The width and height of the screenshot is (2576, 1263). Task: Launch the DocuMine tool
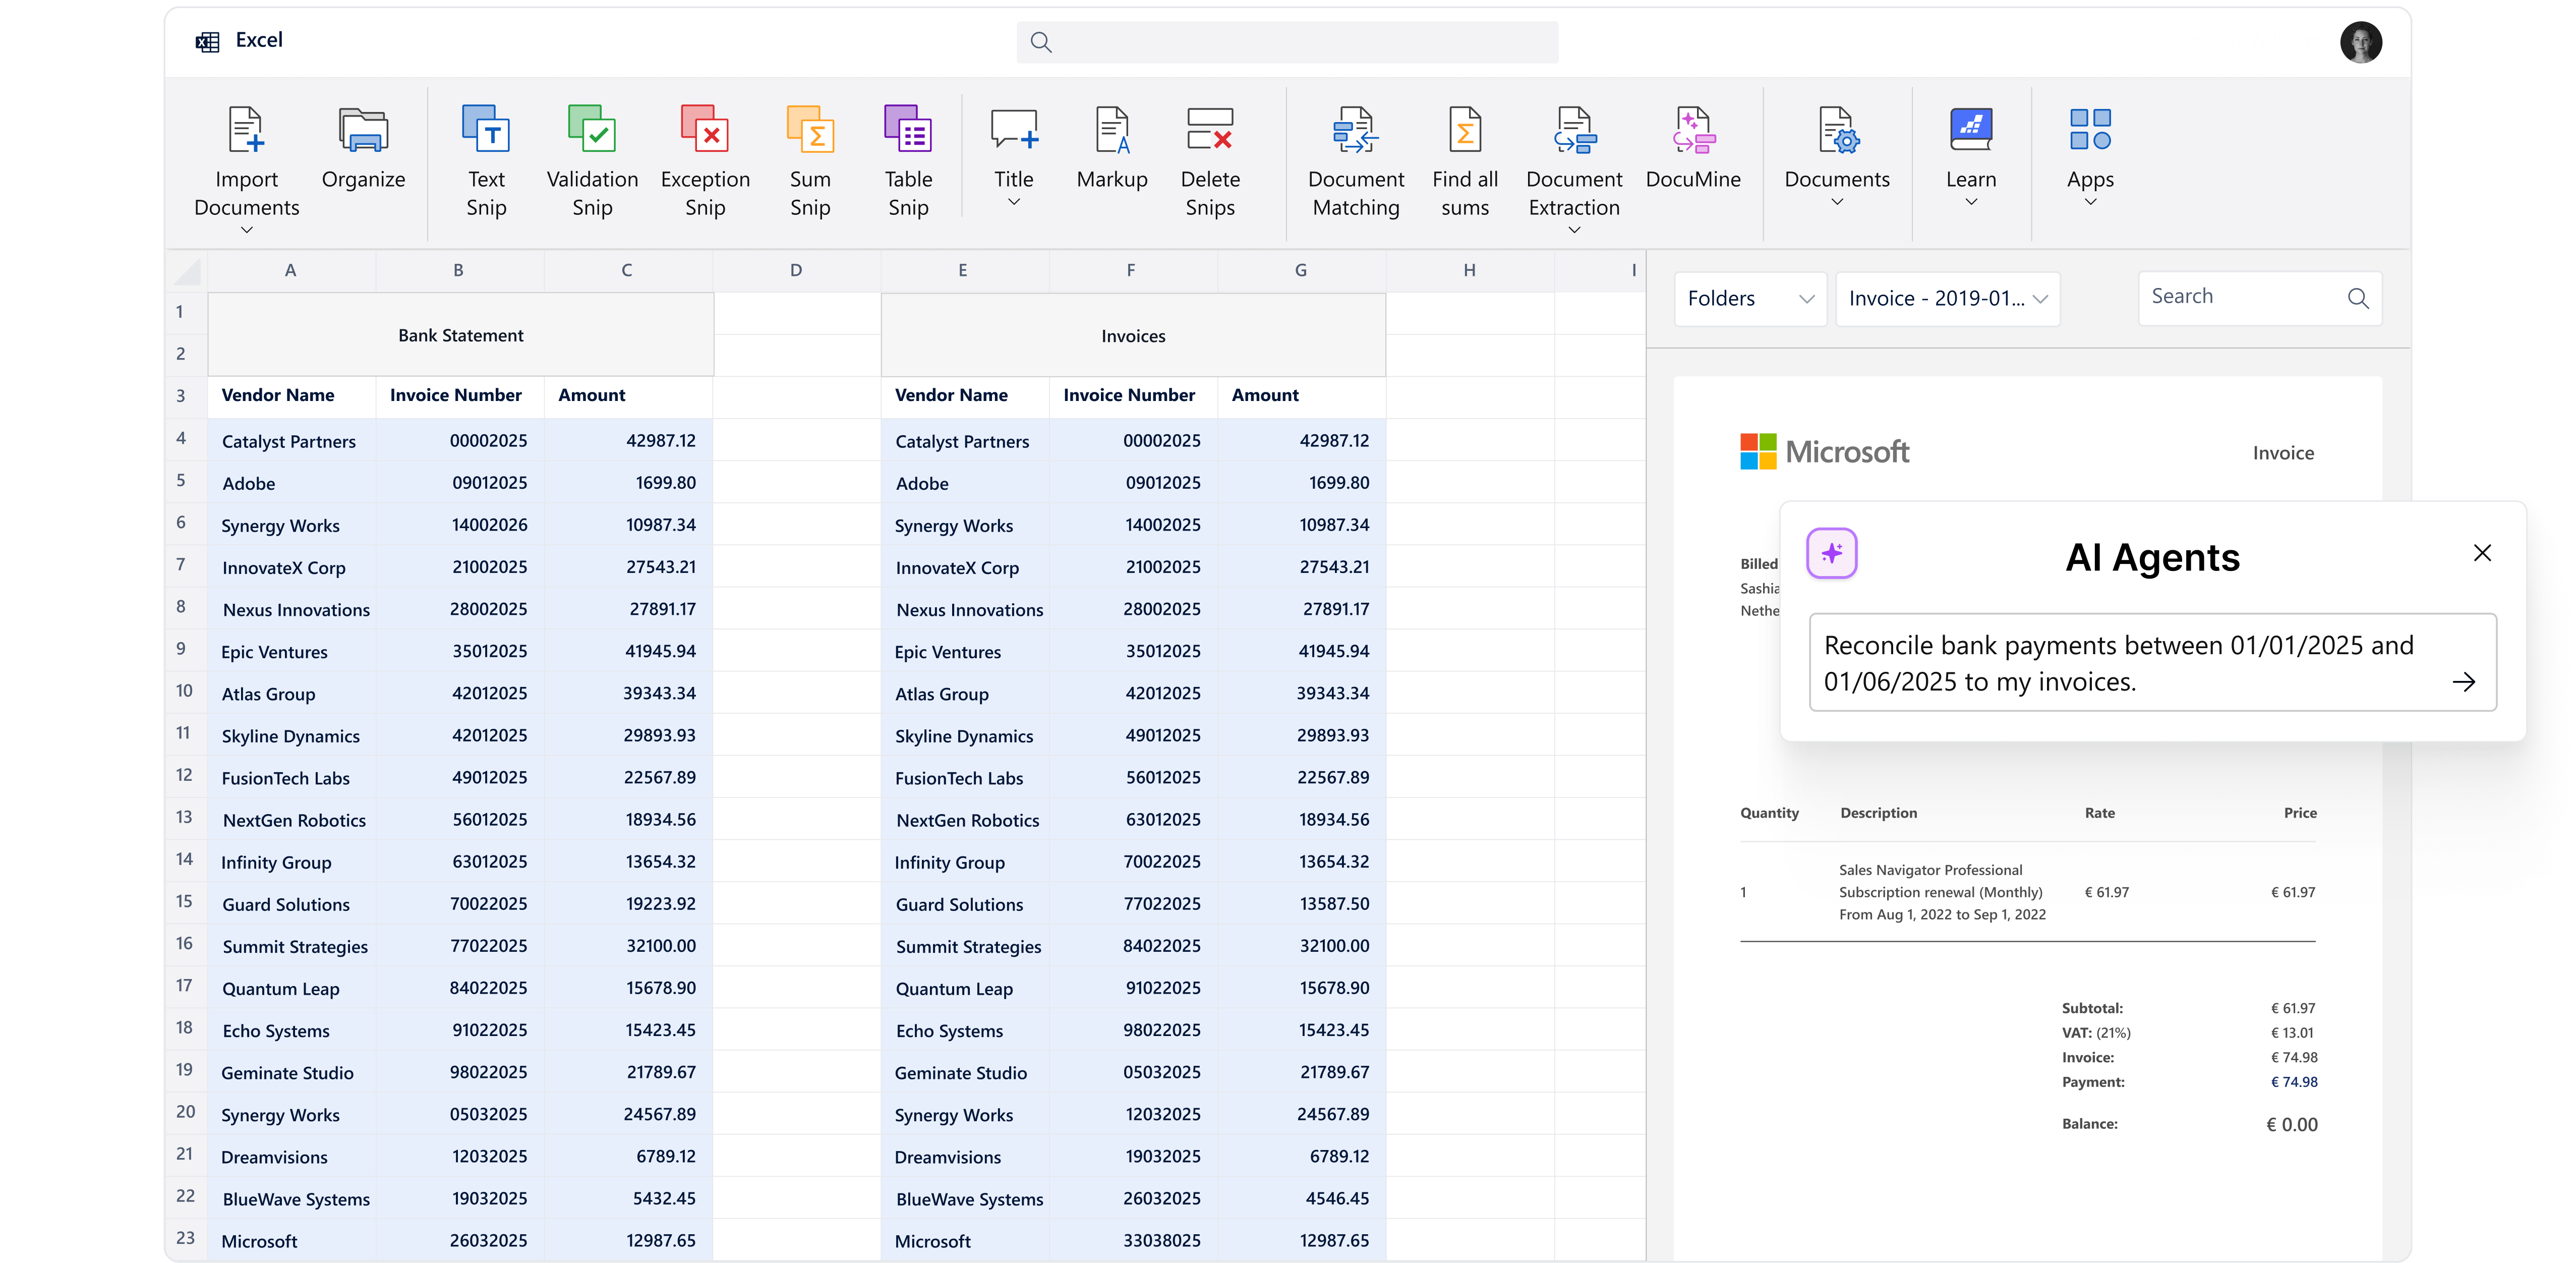click(1693, 130)
